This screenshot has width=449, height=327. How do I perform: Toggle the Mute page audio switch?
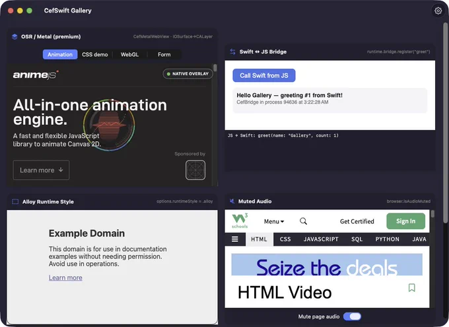point(352,316)
